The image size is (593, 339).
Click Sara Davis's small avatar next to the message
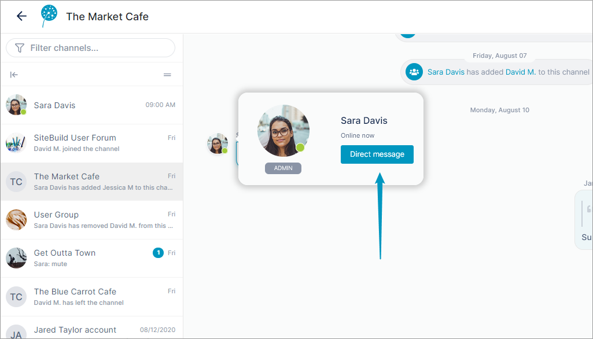218,143
